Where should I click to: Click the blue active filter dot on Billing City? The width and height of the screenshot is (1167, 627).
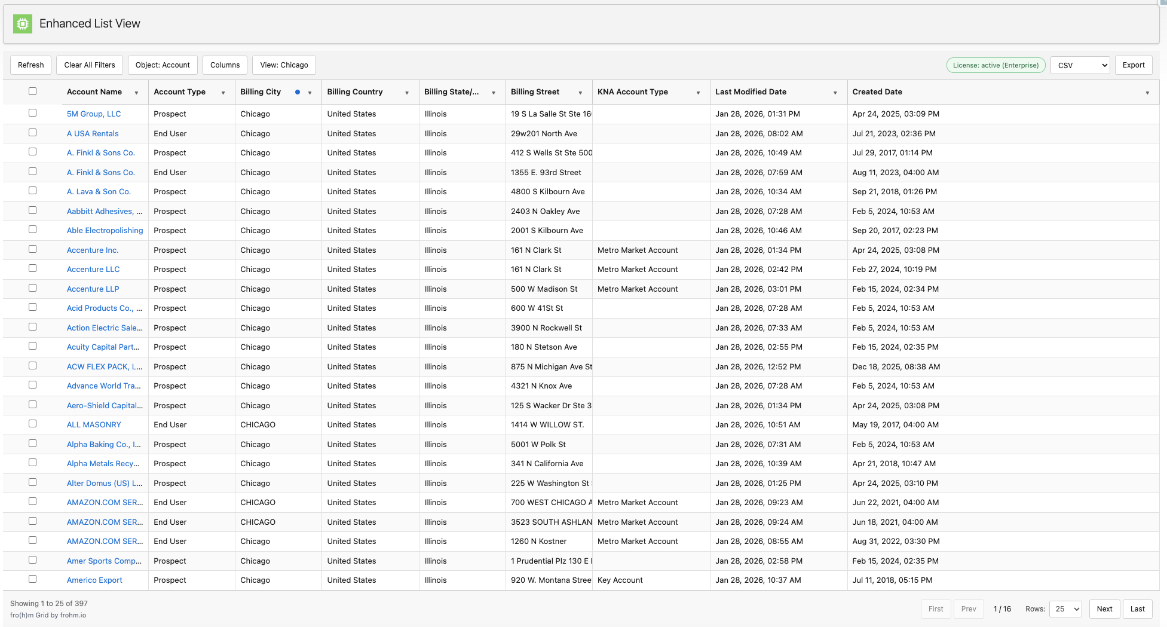(x=298, y=92)
